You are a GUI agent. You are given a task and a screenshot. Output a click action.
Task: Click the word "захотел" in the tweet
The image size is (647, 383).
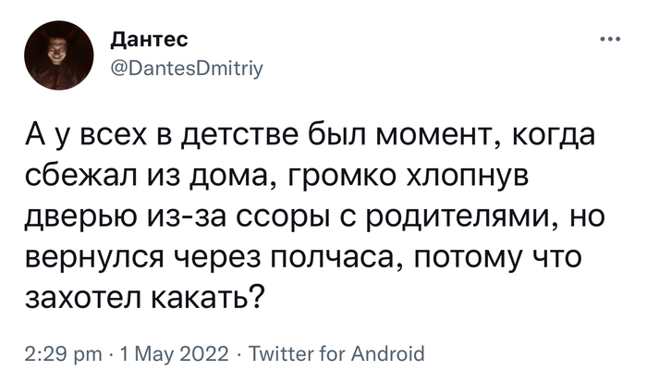click(x=82, y=297)
